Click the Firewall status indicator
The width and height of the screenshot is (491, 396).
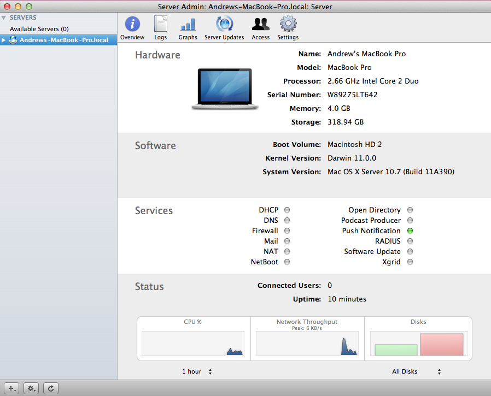click(287, 230)
